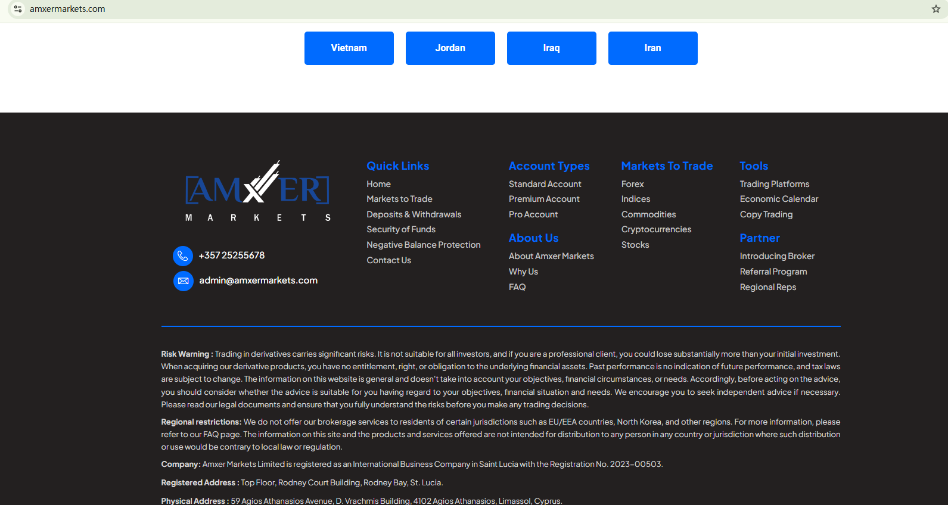The height and width of the screenshot is (505, 948).
Task: View the Premium Account page
Action: click(544, 199)
